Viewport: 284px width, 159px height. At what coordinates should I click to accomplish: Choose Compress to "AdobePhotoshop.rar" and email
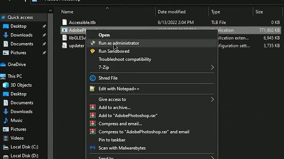tap(152, 132)
